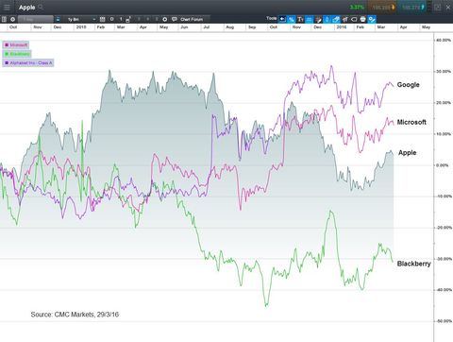Screen dimensions: 453x342
Task: Open the hamburger menu beside Apple
Action: click(x=7, y=7)
